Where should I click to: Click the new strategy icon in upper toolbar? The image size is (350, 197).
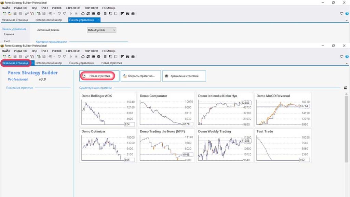point(4,14)
